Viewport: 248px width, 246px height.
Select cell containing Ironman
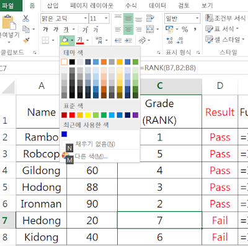(42, 204)
